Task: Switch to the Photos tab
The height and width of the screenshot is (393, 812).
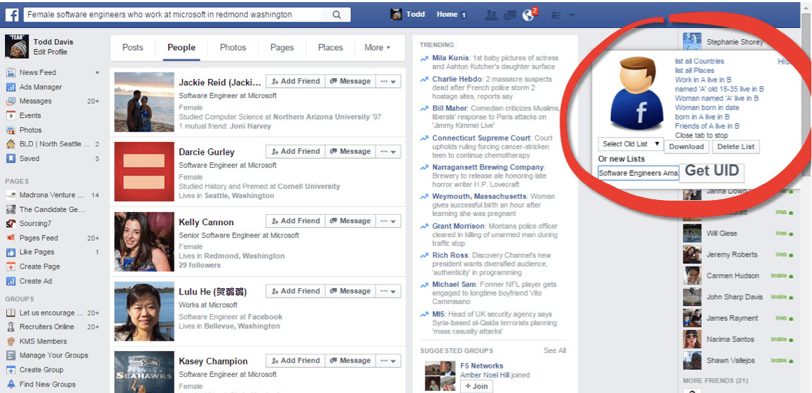Action: (x=233, y=48)
